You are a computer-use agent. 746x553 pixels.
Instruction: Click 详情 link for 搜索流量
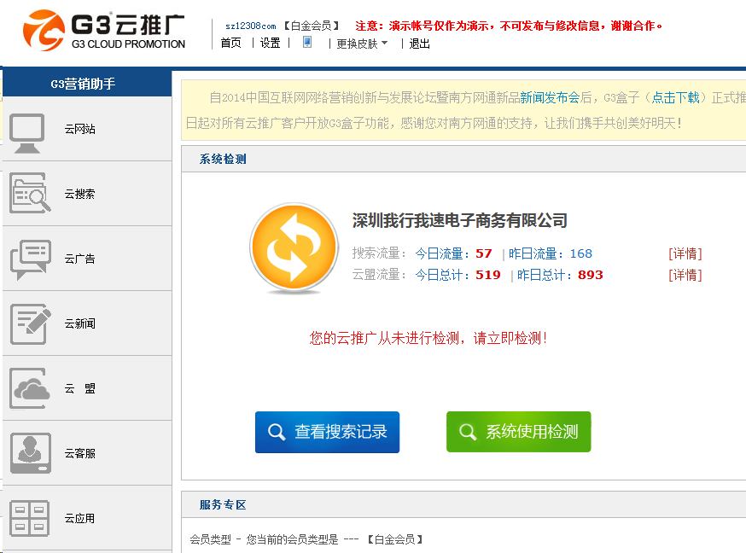coord(685,253)
